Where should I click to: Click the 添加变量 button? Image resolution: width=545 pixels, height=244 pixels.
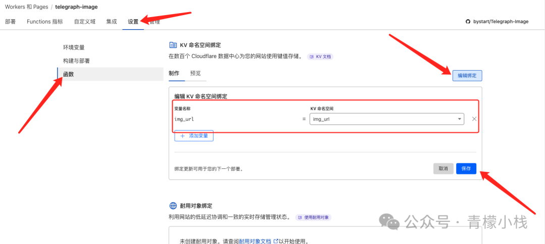194,136
